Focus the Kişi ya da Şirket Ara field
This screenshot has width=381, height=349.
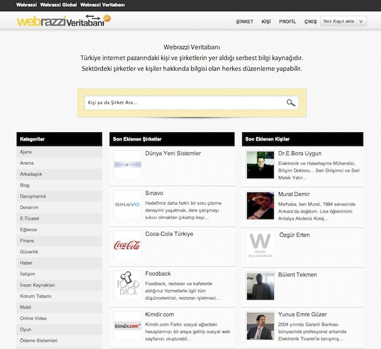click(x=185, y=102)
